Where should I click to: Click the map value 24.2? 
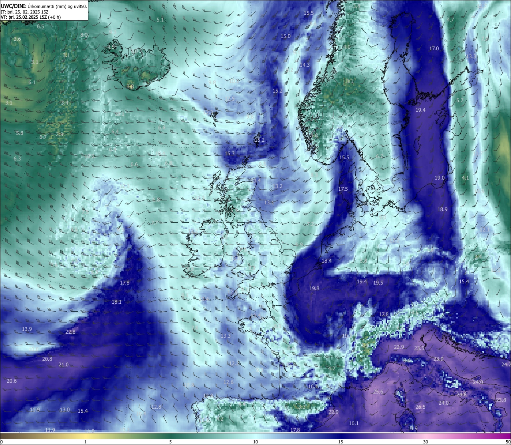click(506, 365)
